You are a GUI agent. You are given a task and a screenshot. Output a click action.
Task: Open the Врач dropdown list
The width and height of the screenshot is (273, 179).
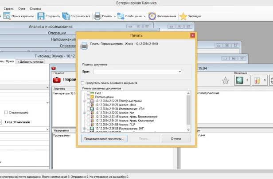coord(179,72)
